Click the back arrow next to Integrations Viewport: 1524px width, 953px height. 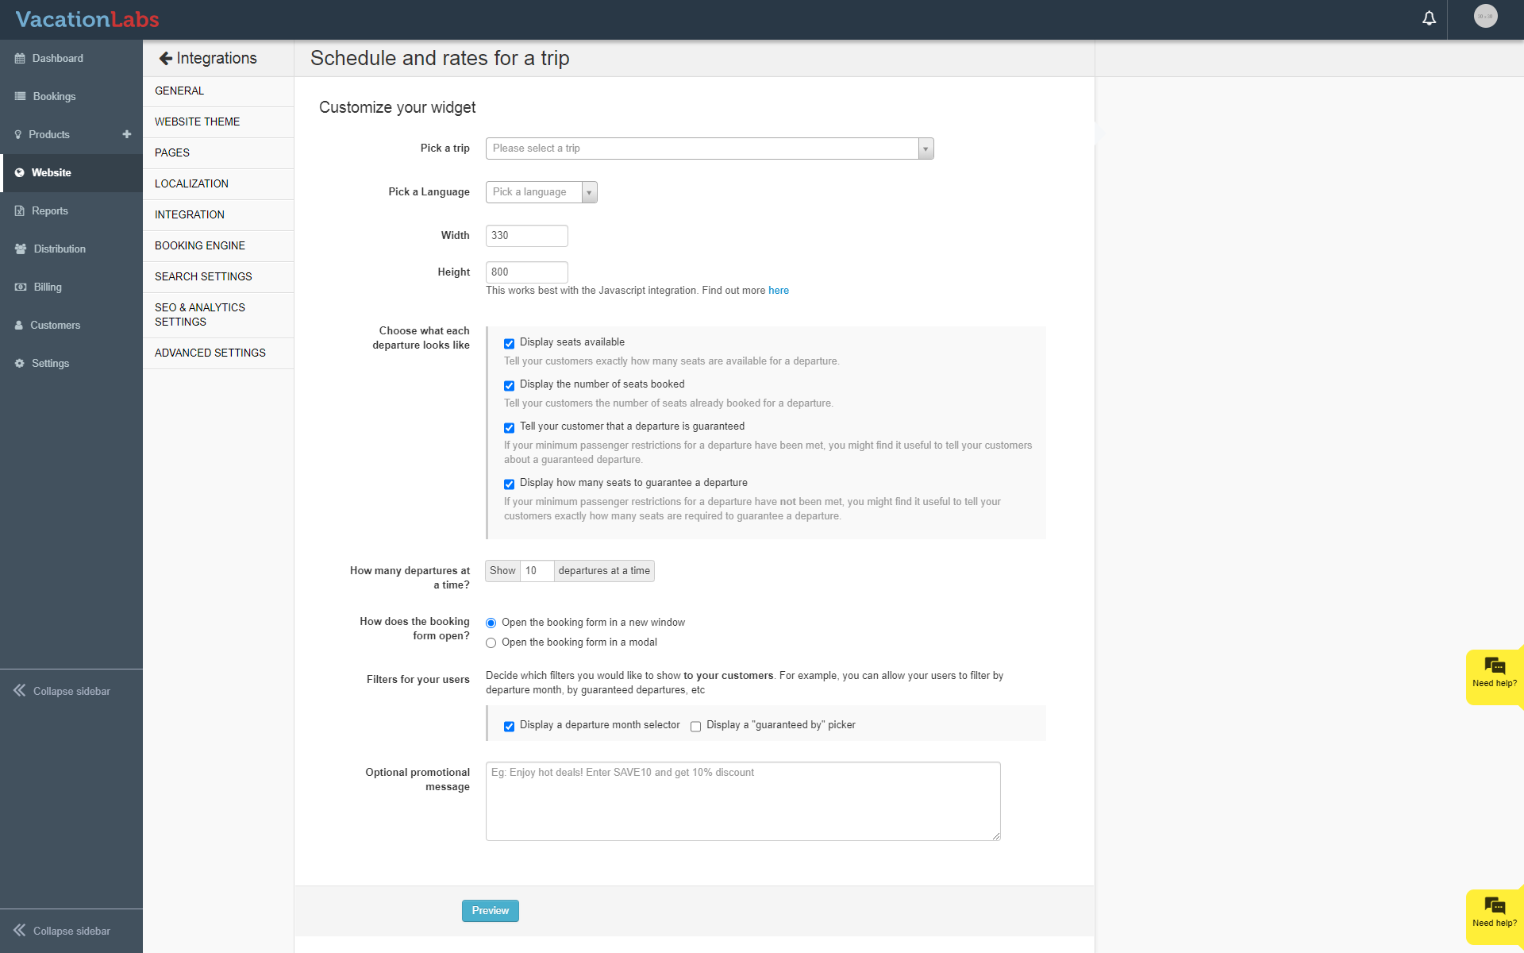[165, 58]
